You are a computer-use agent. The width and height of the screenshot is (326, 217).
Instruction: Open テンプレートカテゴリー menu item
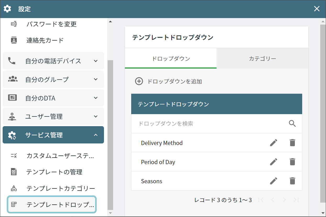pyautogui.click(x=61, y=188)
